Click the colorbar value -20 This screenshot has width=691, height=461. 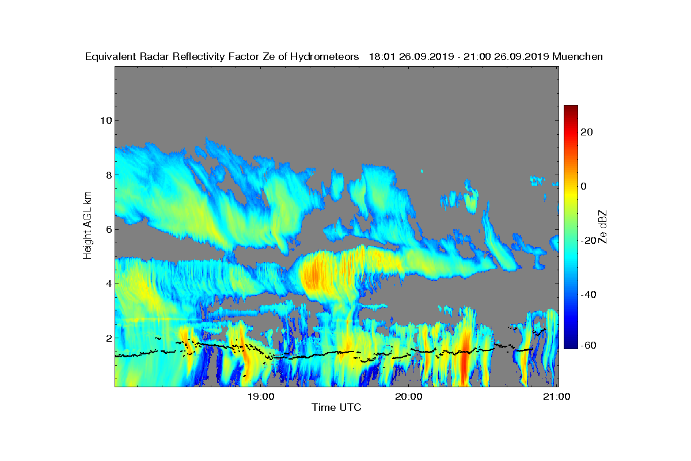point(589,240)
